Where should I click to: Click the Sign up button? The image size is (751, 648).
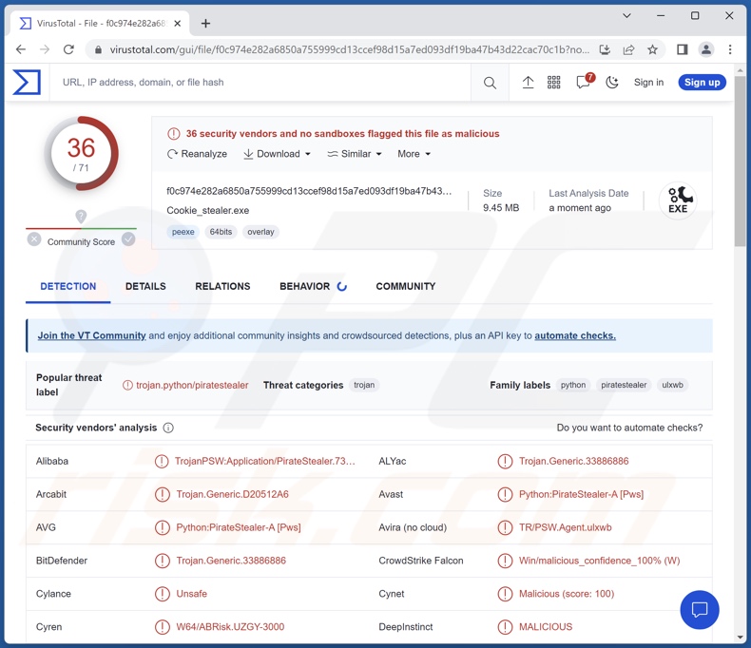pyautogui.click(x=702, y=83)
